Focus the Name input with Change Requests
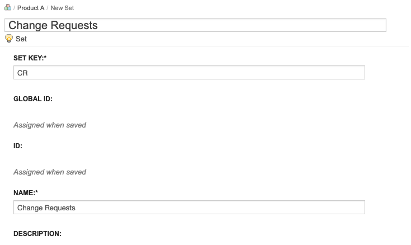Image resolution: width=411 pixels, height=245 pixels. point(189,208)
